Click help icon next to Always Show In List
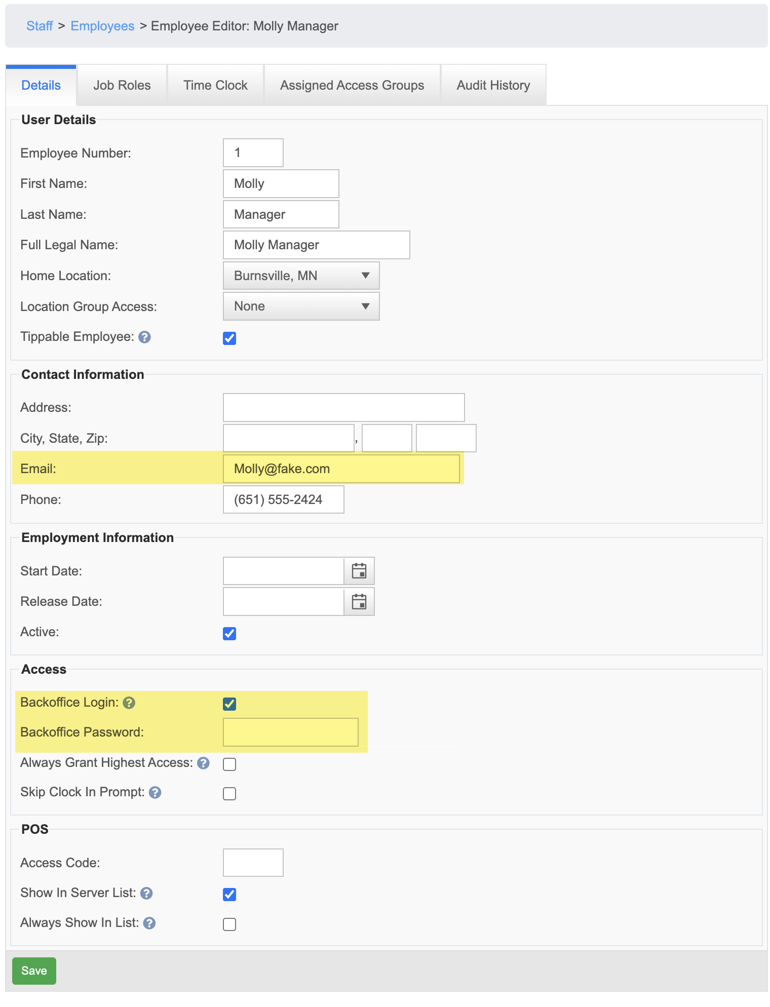Image resolution: width=770 pixels, height=1007 pixels. (149, 923)
